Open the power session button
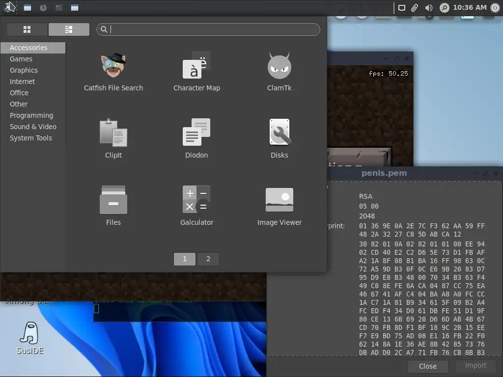Image resolution: width=503 pixels, height=377 pixels. tap(495, 8)
